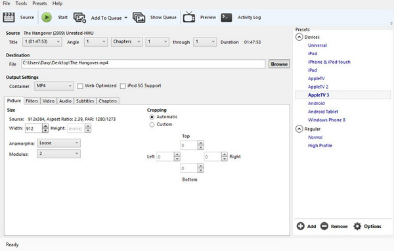The image size is (394, 251).
Task: Expand the Anamorphic Loose dropdown
Action: 59,143
